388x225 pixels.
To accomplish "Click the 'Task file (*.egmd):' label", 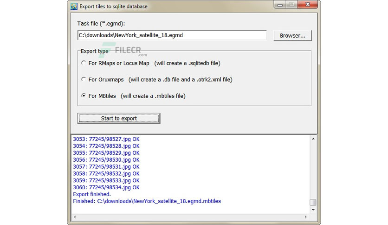I will [x=101, y=24].
